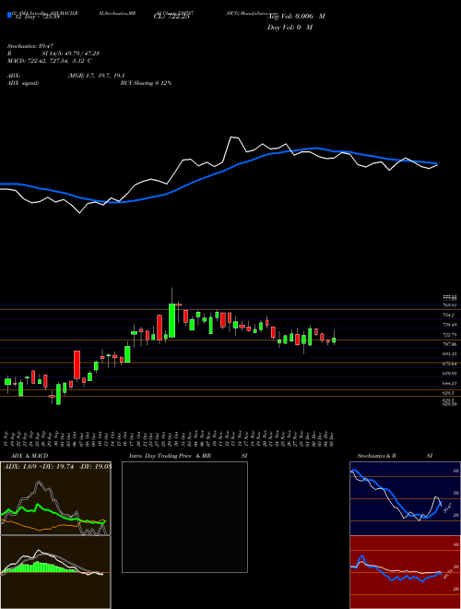Viewport: 461px width, 609px height.
Task: Click the 'Stochastics: 39.47' reading
Action: pos(30,46)
